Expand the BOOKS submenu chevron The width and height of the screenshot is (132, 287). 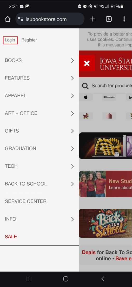click(x=72, y=60)
